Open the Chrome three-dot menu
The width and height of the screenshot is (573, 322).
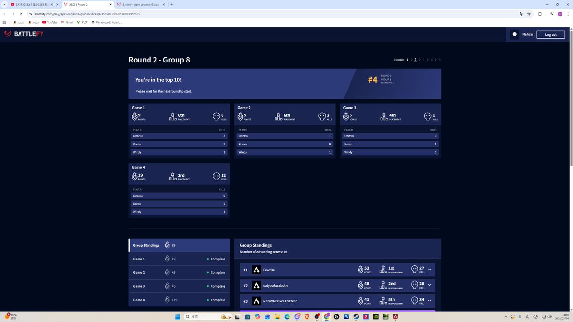568,14
